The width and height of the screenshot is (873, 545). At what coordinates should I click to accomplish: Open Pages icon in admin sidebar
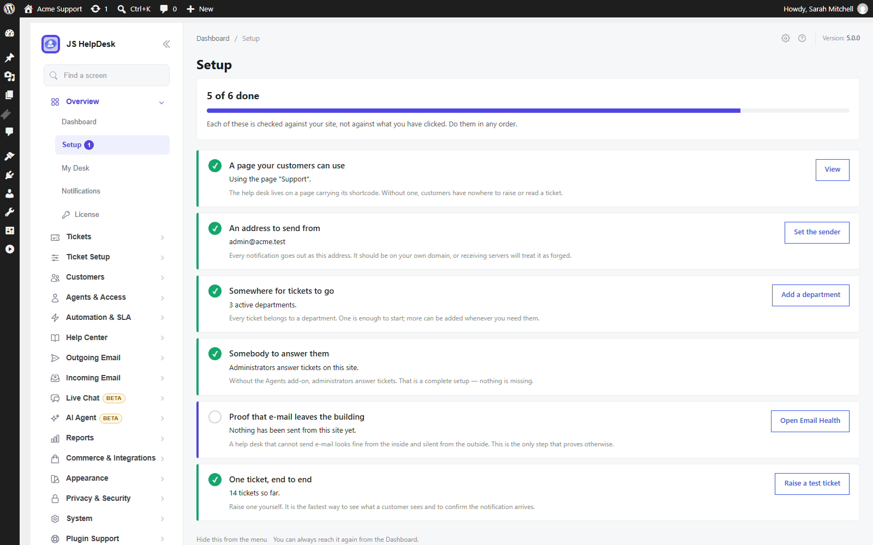pyautogui.click(x=9, y=95)
